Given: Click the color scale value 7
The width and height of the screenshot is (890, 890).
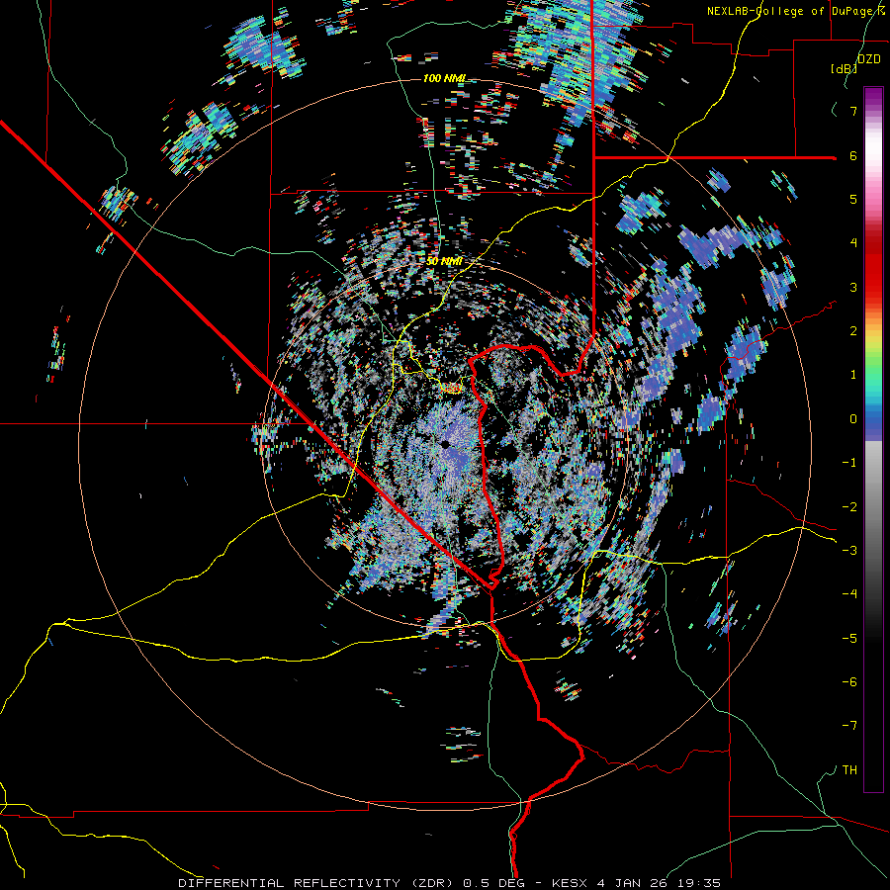Looking at the screenshot, I should point(853,111).
